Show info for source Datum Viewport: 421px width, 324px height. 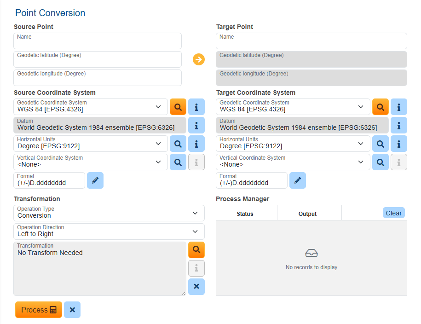pos(196,125)
